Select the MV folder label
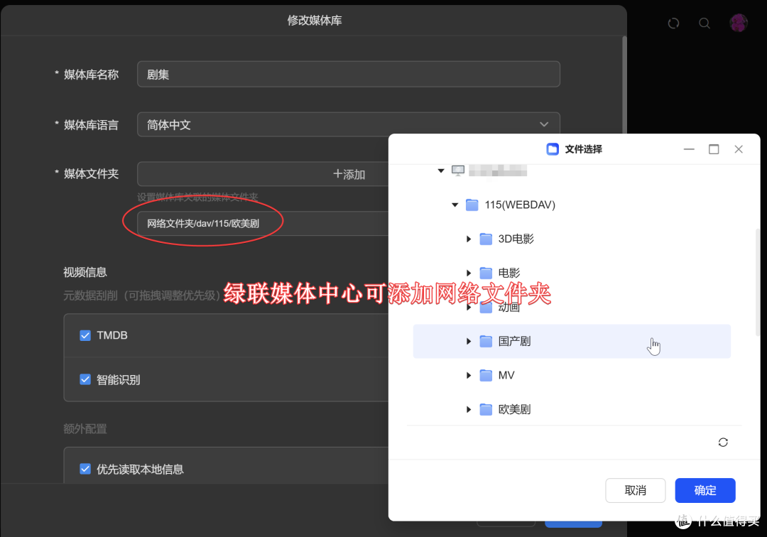The image size is (767, 537). pyautogui.click(x=506, y=376)
